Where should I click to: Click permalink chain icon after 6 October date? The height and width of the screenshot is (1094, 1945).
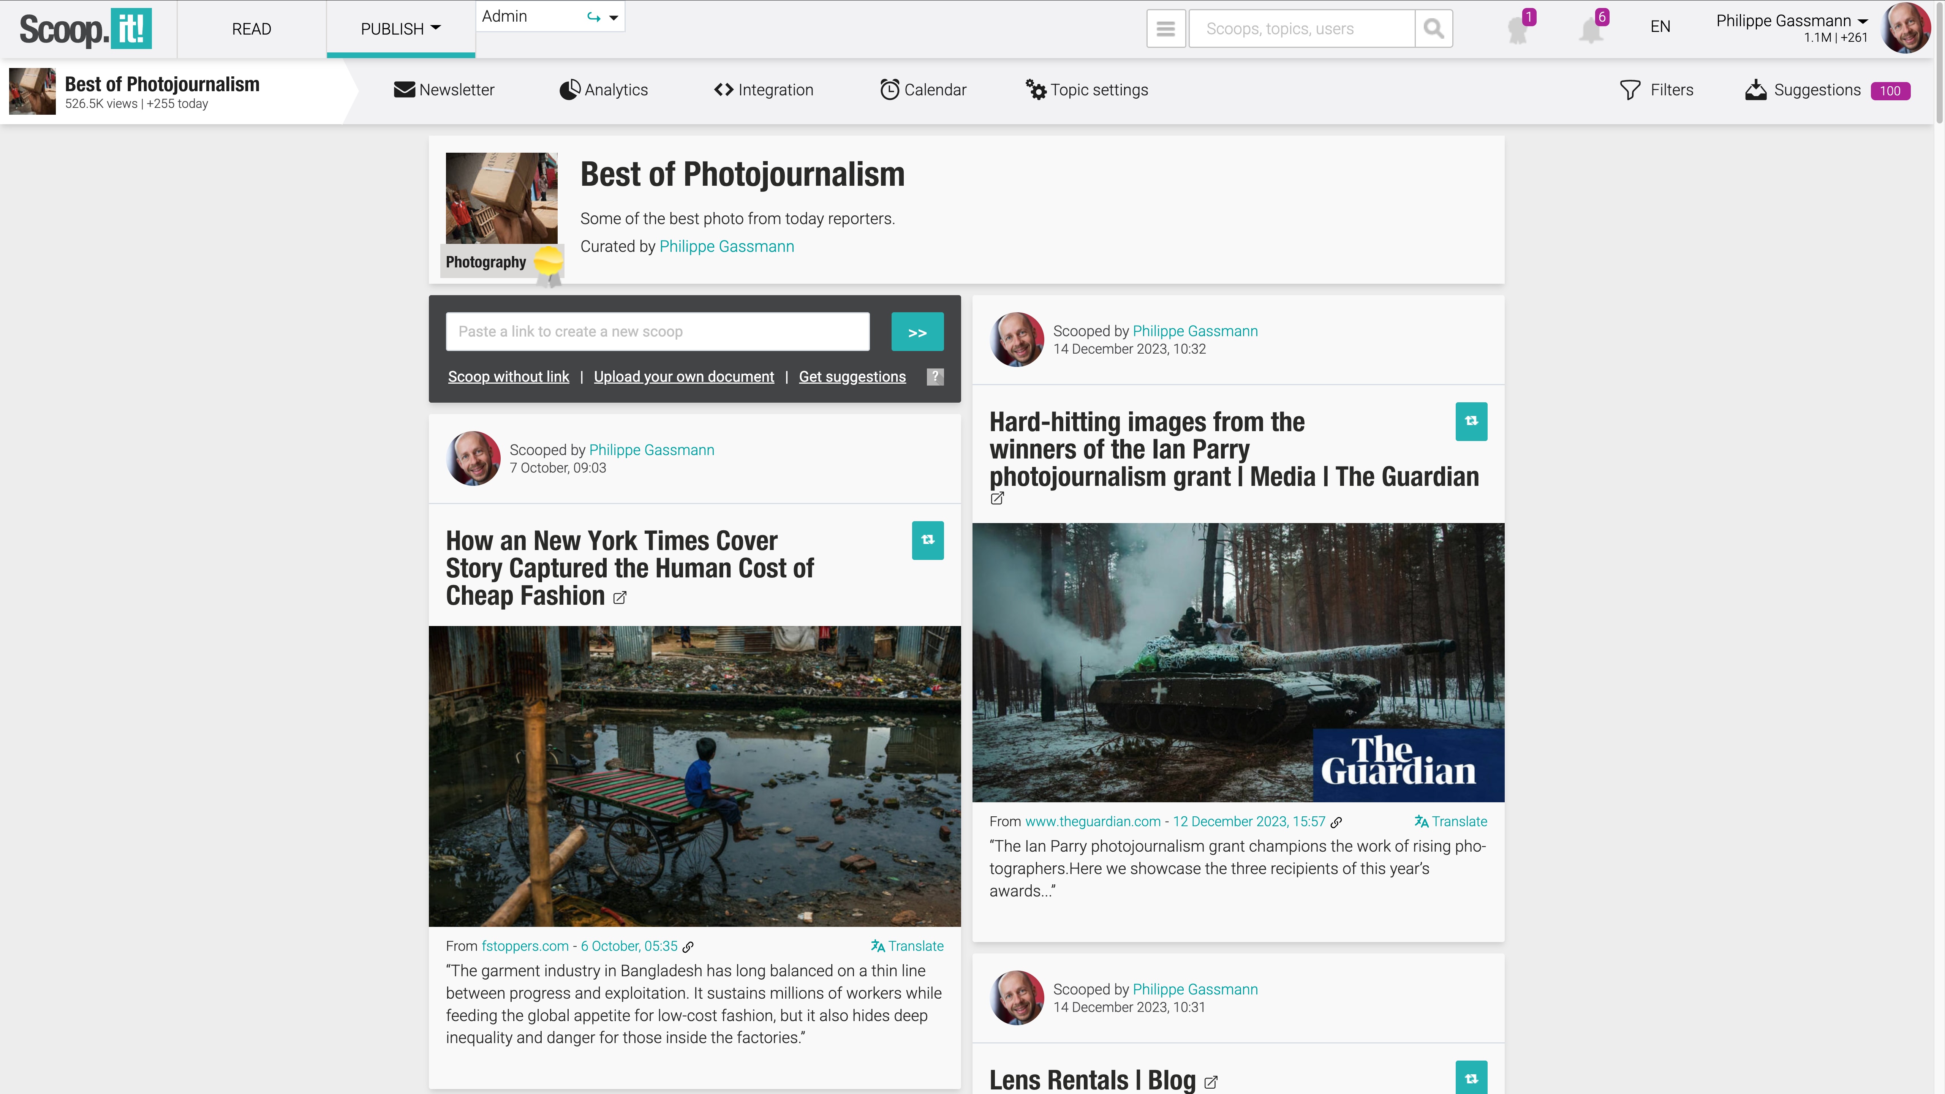[x=689, y=947]
